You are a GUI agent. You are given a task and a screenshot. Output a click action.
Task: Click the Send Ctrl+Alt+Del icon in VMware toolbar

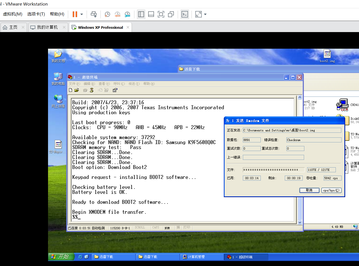[x=94, y=14]
